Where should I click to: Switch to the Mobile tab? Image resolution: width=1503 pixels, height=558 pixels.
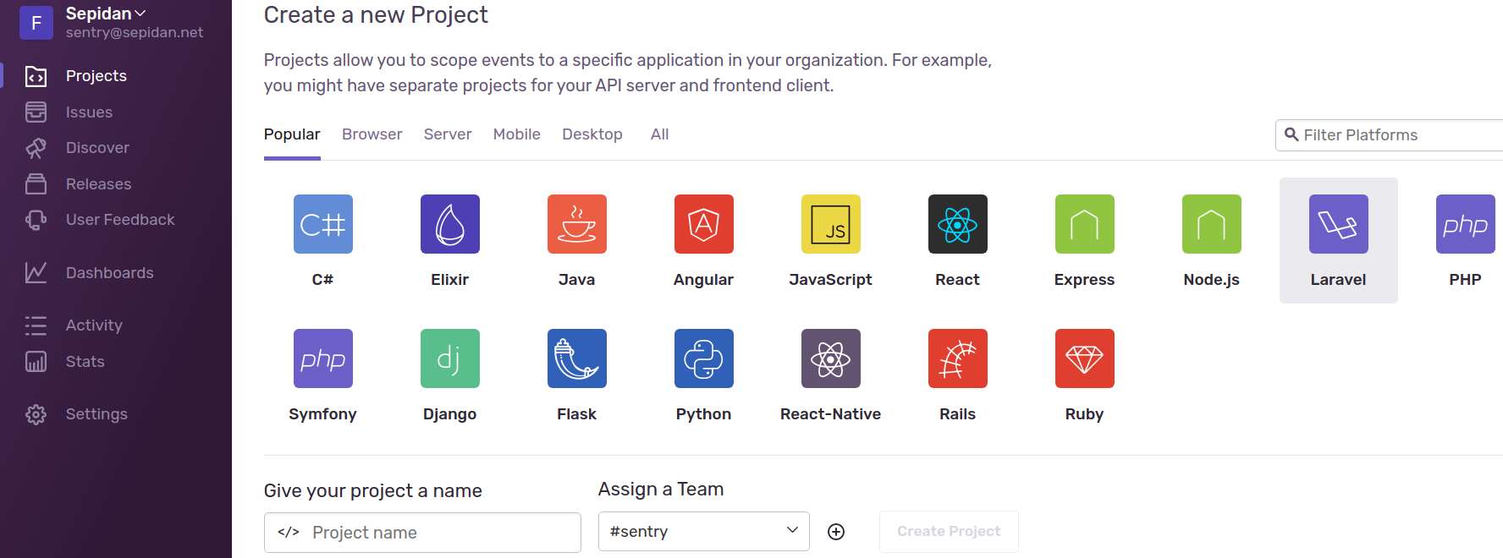click(x=516, y=134)
